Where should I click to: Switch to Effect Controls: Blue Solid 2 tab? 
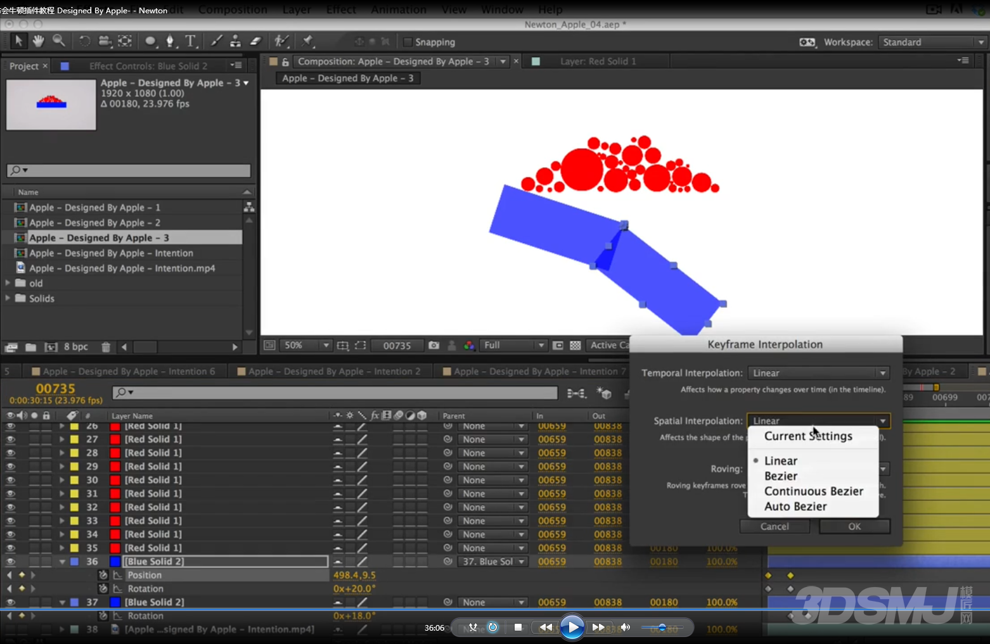148,66
